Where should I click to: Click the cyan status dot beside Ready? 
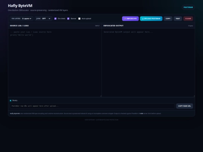click(11, 101)
